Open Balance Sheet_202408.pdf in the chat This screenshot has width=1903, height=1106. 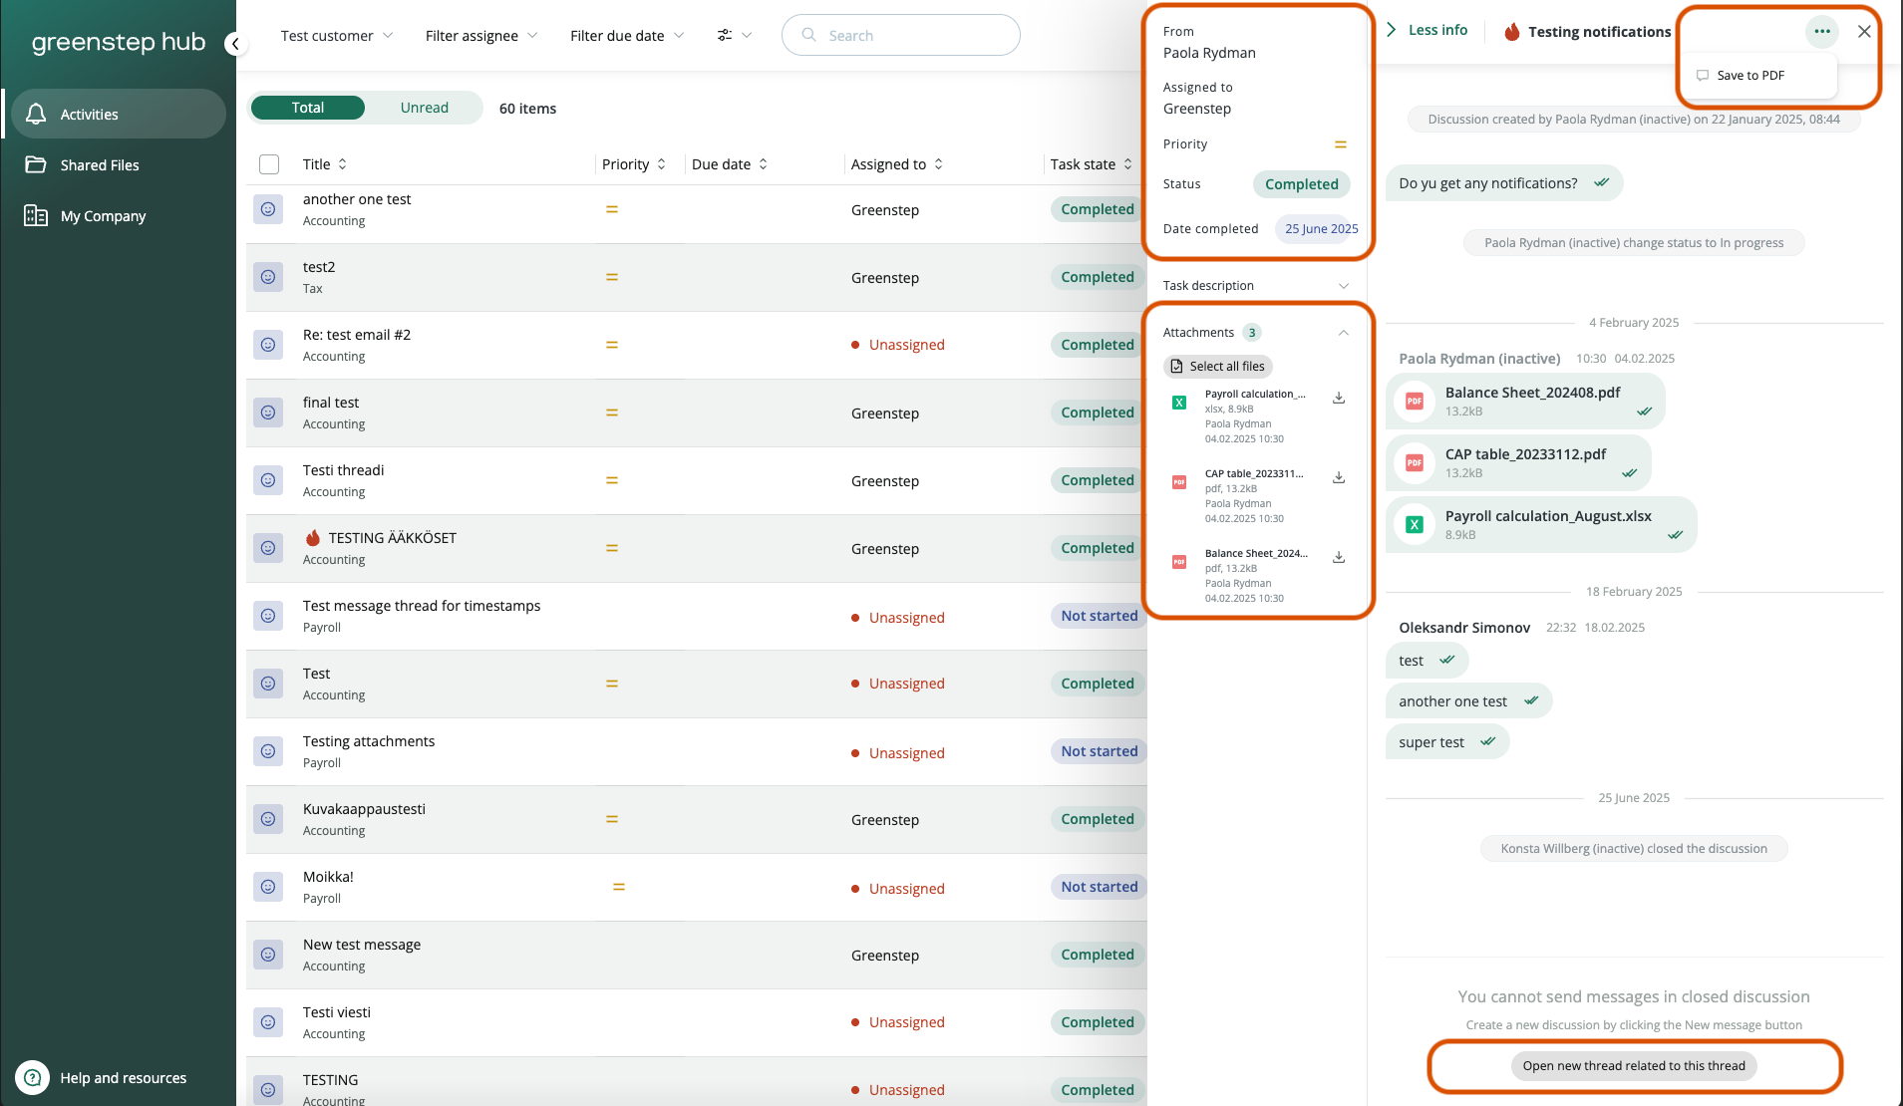tap(1525, 402)
